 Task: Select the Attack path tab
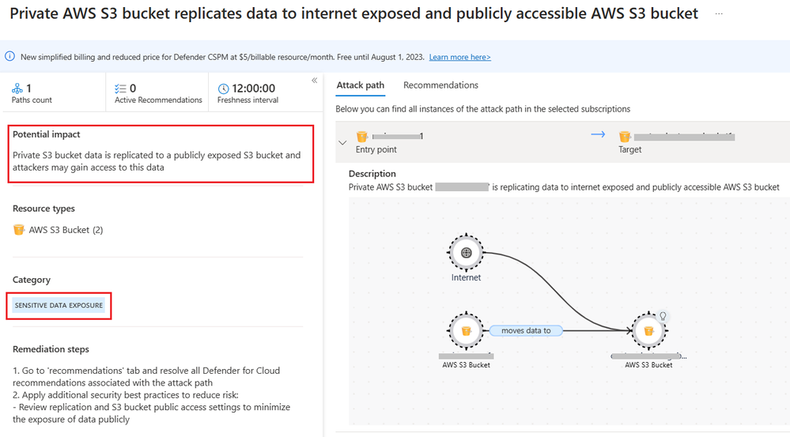click(361, 85)
